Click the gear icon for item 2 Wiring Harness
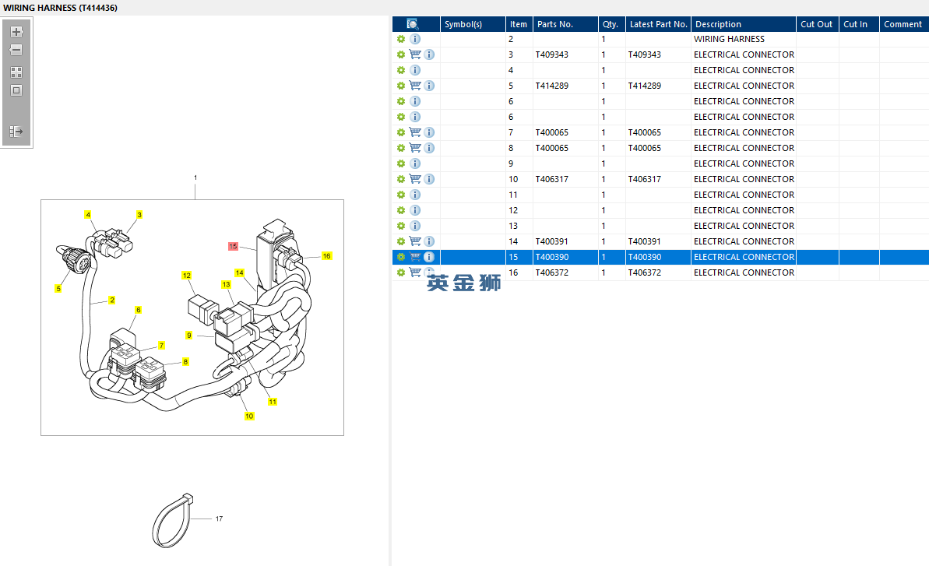This screenshot has width=929, height=566. (x=401, y=39)
